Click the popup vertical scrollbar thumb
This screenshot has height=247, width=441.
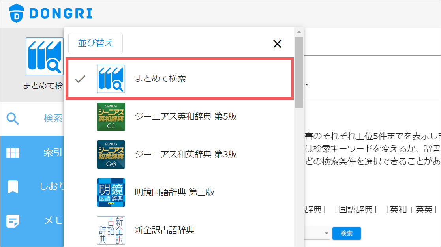tap(299, 72)
